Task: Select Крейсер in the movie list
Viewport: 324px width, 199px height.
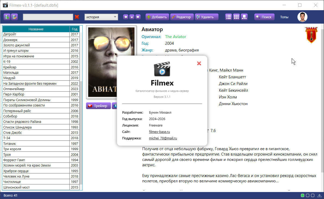Action: coord(41,67)
